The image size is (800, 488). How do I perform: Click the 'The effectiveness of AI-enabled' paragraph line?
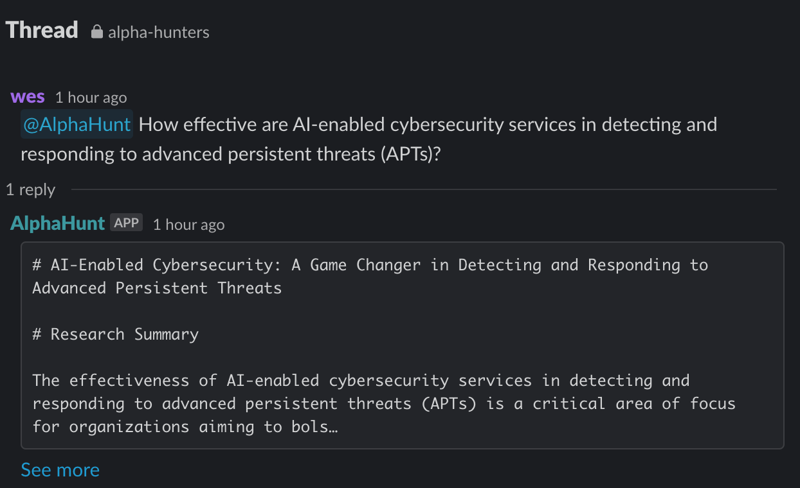pyautogui.click(x=361, y=380)
